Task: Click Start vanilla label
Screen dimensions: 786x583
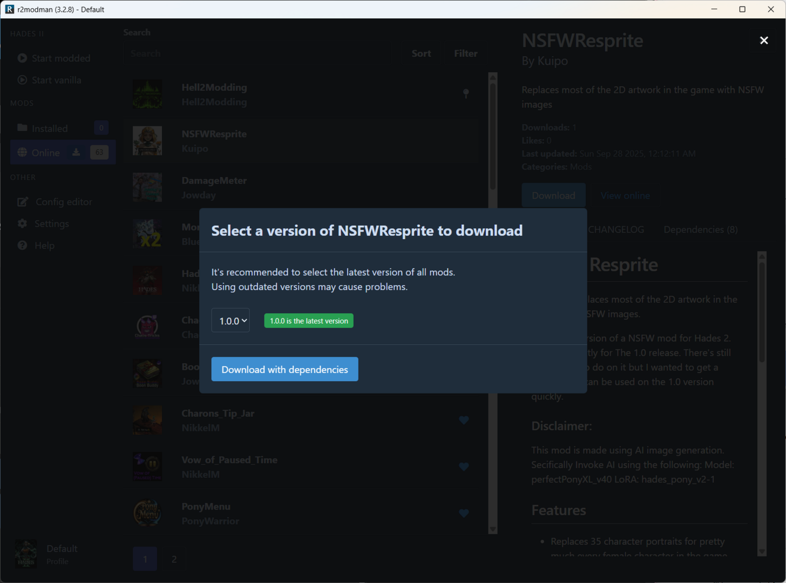Action: pyautogui.click(x=56, y=80)
